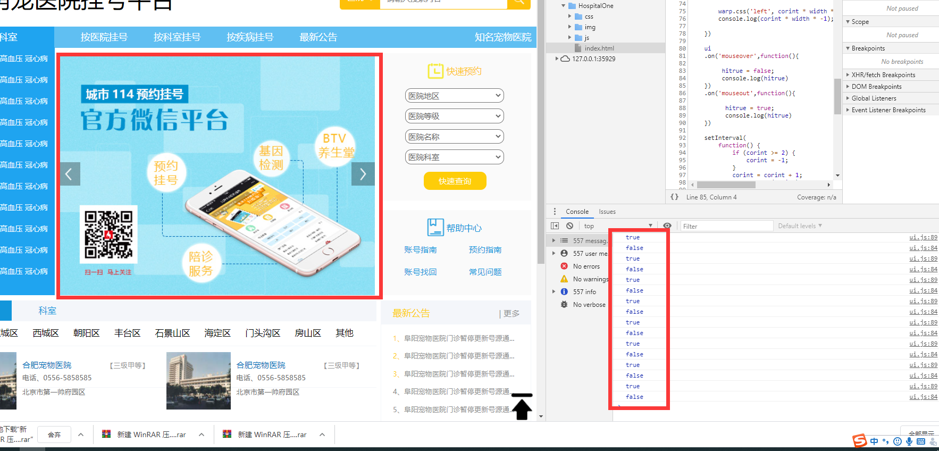This screenshot has height=451, width=939.
Task: Open the 预约指南 help link
Action: pyautogui.click(x=485, y=250)
